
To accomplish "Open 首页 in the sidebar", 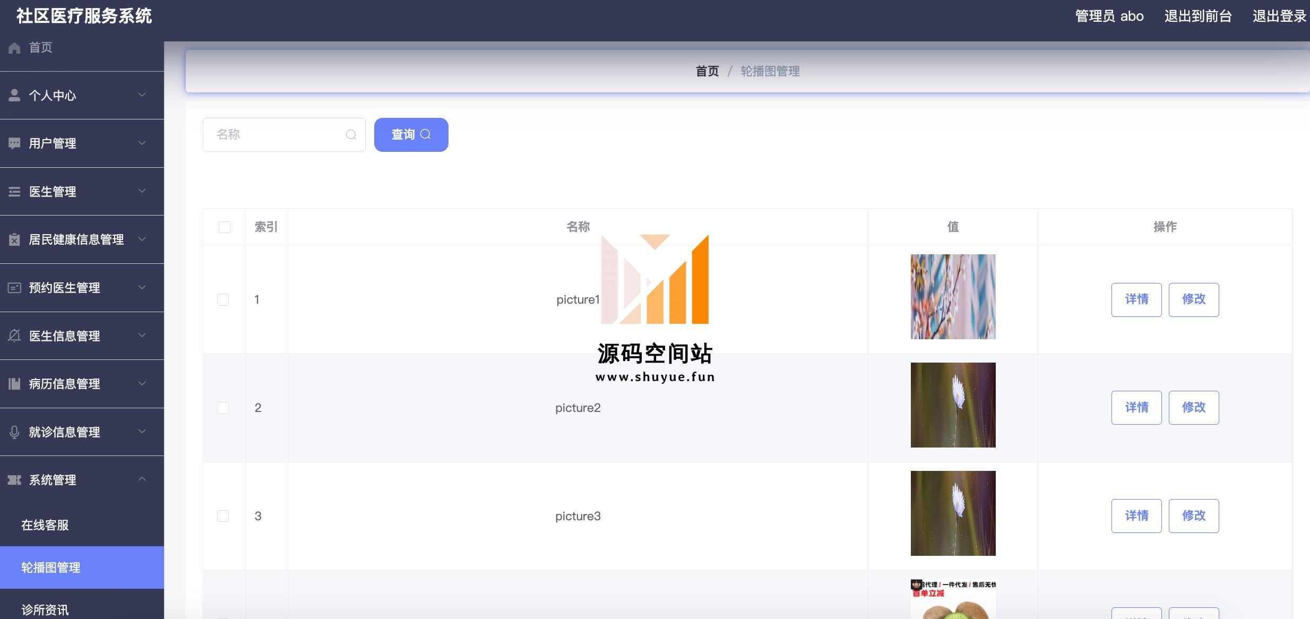I will (82, 48).
